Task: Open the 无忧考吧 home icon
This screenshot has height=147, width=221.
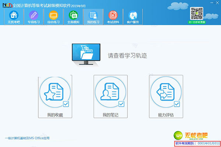Action: [x=14, y=17]
